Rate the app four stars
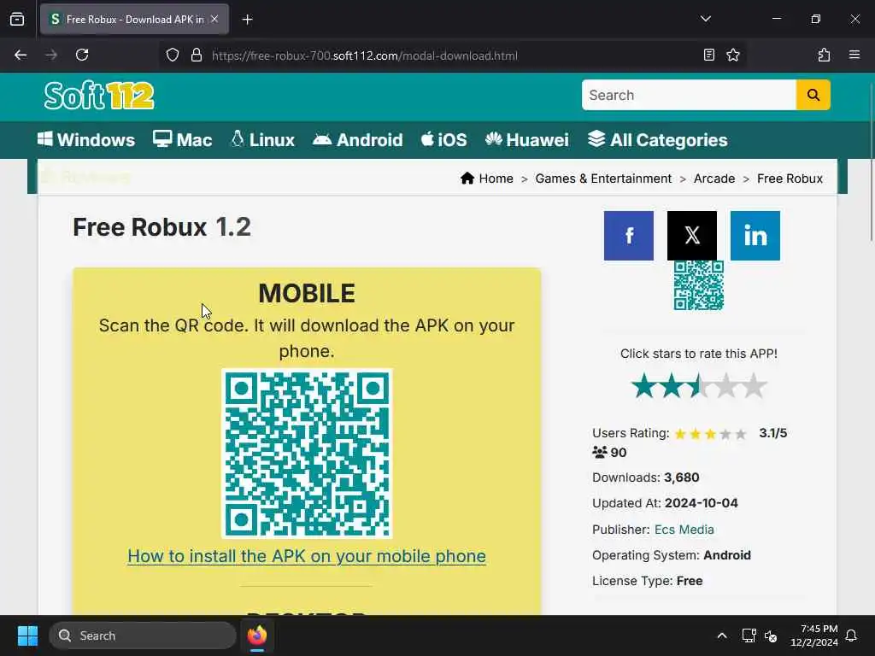 [726, 385]
